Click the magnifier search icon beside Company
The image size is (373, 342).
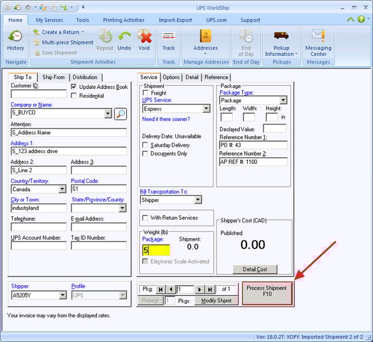[120, 114]
